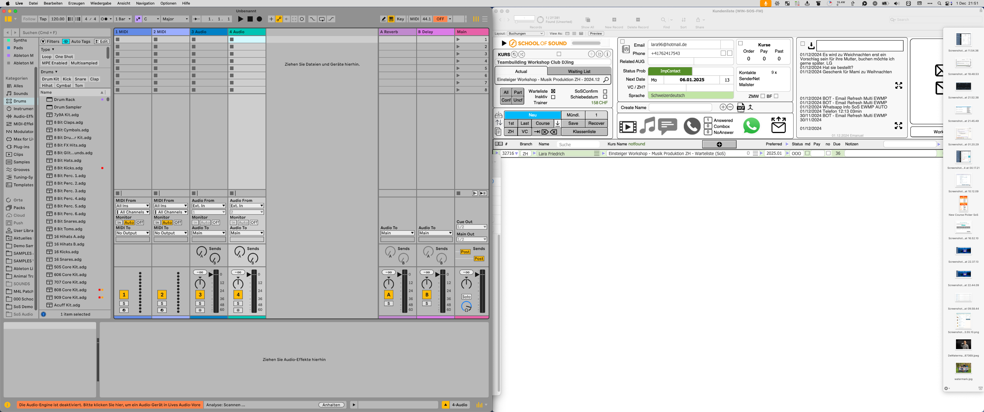Check the Schiebedatum checkbox
Screen dimensions: 984x412
[605, 97]
